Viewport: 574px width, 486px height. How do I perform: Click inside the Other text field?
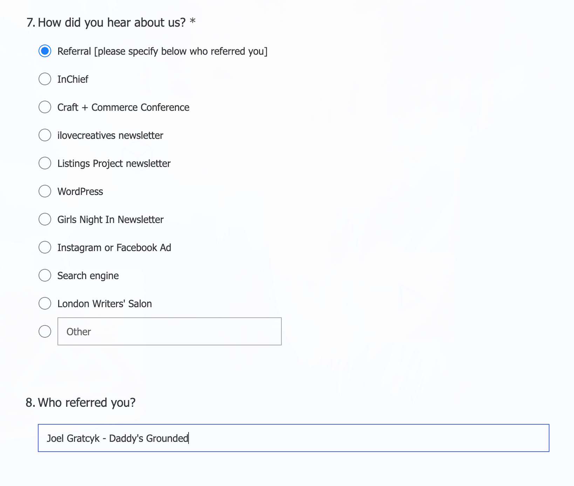tap(169, 332)
